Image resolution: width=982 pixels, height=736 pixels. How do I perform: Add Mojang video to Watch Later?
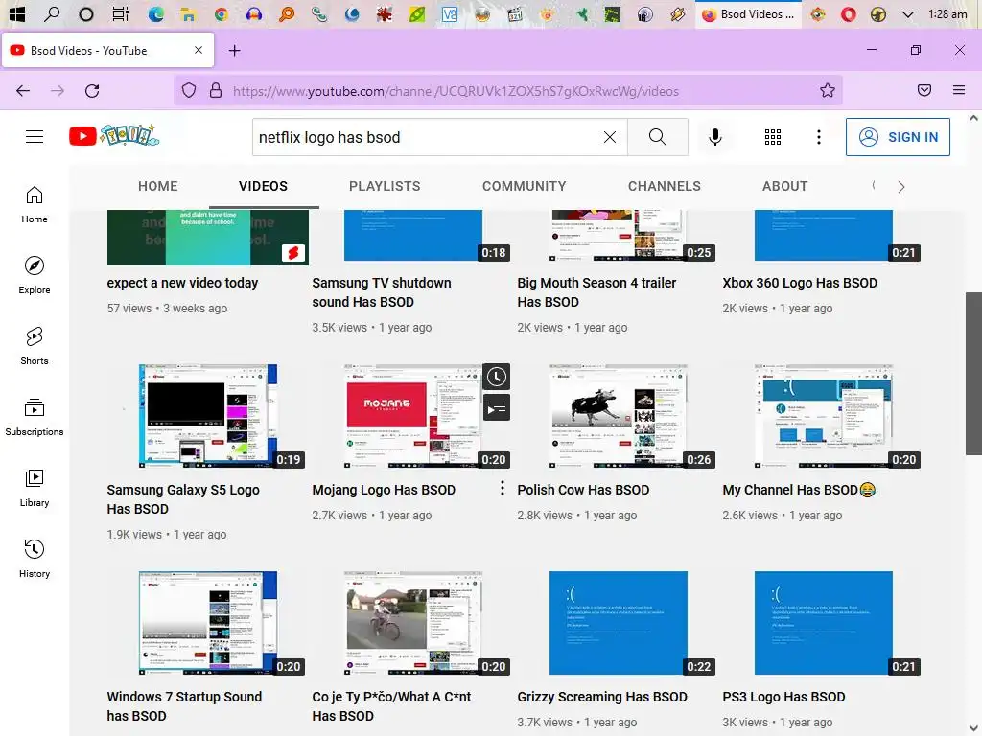(497, 377)
